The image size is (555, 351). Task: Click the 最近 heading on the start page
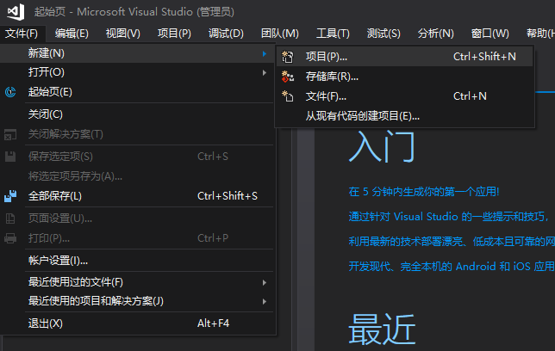pos(383,329)
